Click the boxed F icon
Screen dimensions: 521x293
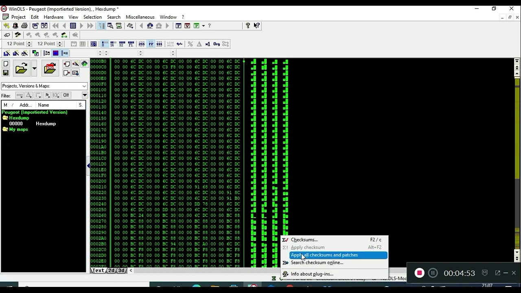178,26
